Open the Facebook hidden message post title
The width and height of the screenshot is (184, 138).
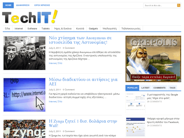(163, 120)
